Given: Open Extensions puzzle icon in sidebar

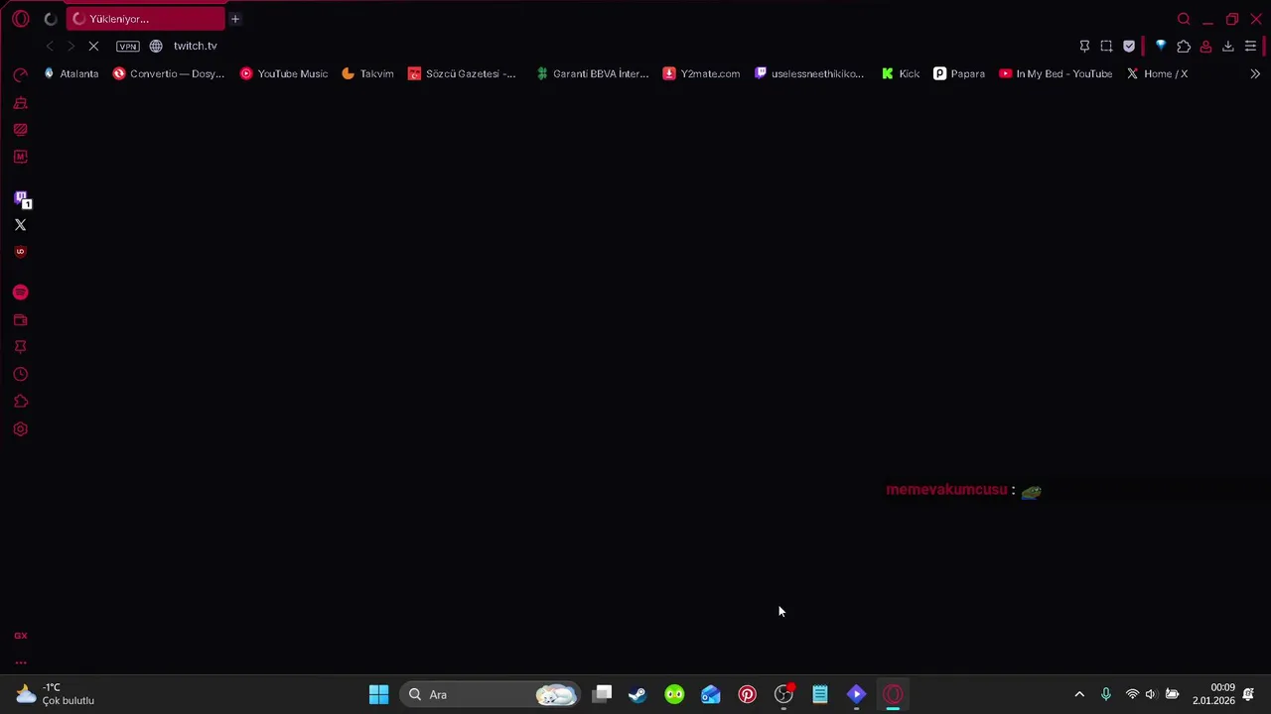Looking at the screenshot, I should (20, 402).
